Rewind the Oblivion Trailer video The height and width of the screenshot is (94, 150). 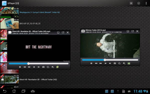coord(96,63)
